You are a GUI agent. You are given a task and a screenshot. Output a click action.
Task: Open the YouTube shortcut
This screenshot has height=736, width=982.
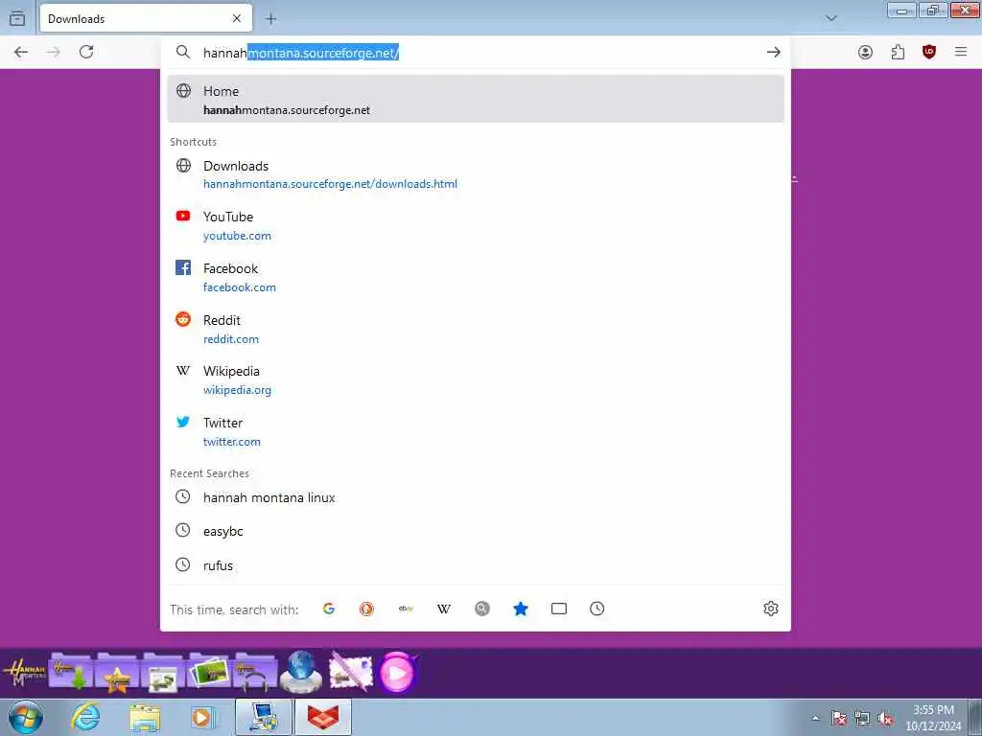pyautogui.click(x=476, y=225)
